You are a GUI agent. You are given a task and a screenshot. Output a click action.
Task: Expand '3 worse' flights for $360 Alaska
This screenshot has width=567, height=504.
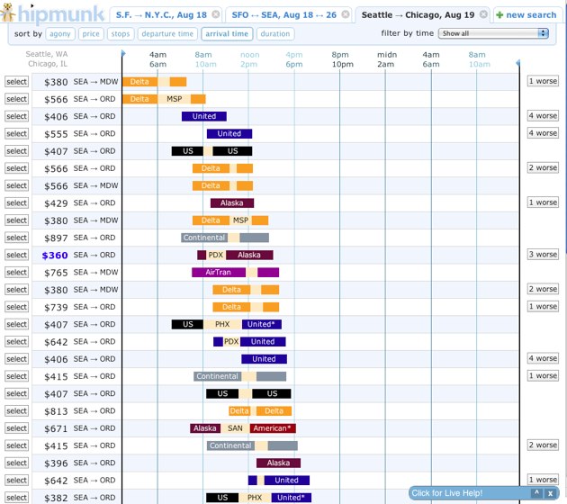[x=543, y=255]
